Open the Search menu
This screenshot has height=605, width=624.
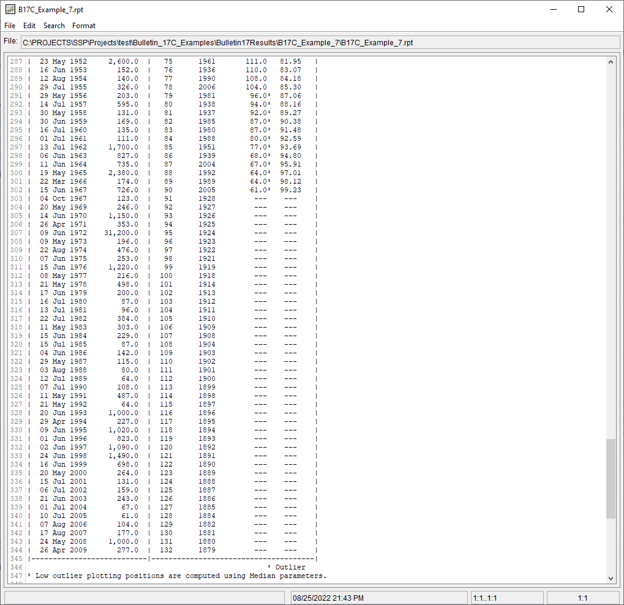[54, 26]
